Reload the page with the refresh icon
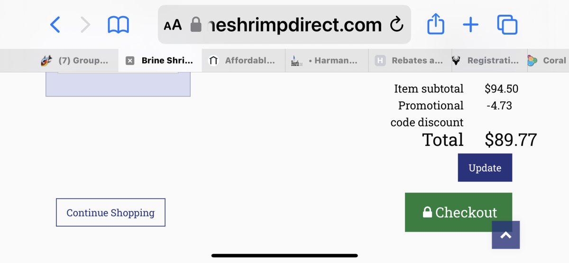 pyautogui.click(x=396, y=25)
